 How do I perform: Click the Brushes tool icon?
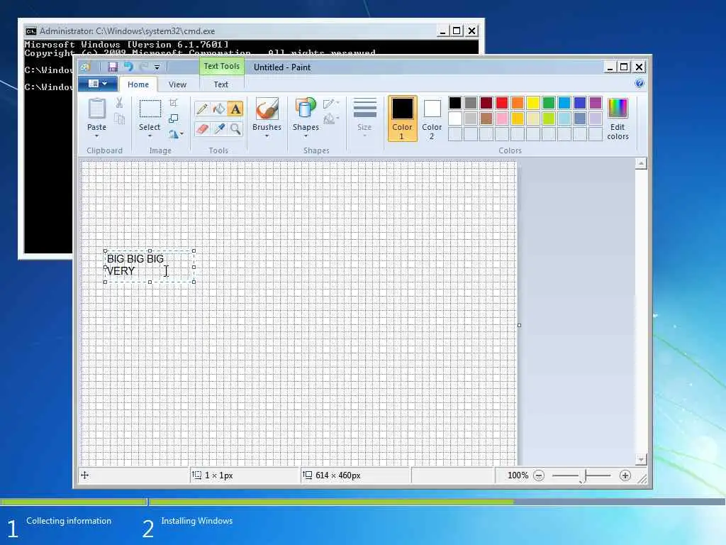(267, 109)
